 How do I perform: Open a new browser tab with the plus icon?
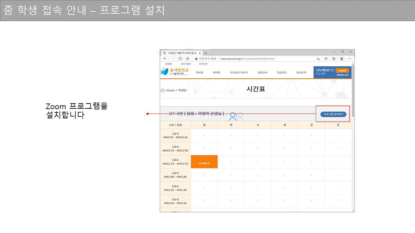tap(206, 53)
